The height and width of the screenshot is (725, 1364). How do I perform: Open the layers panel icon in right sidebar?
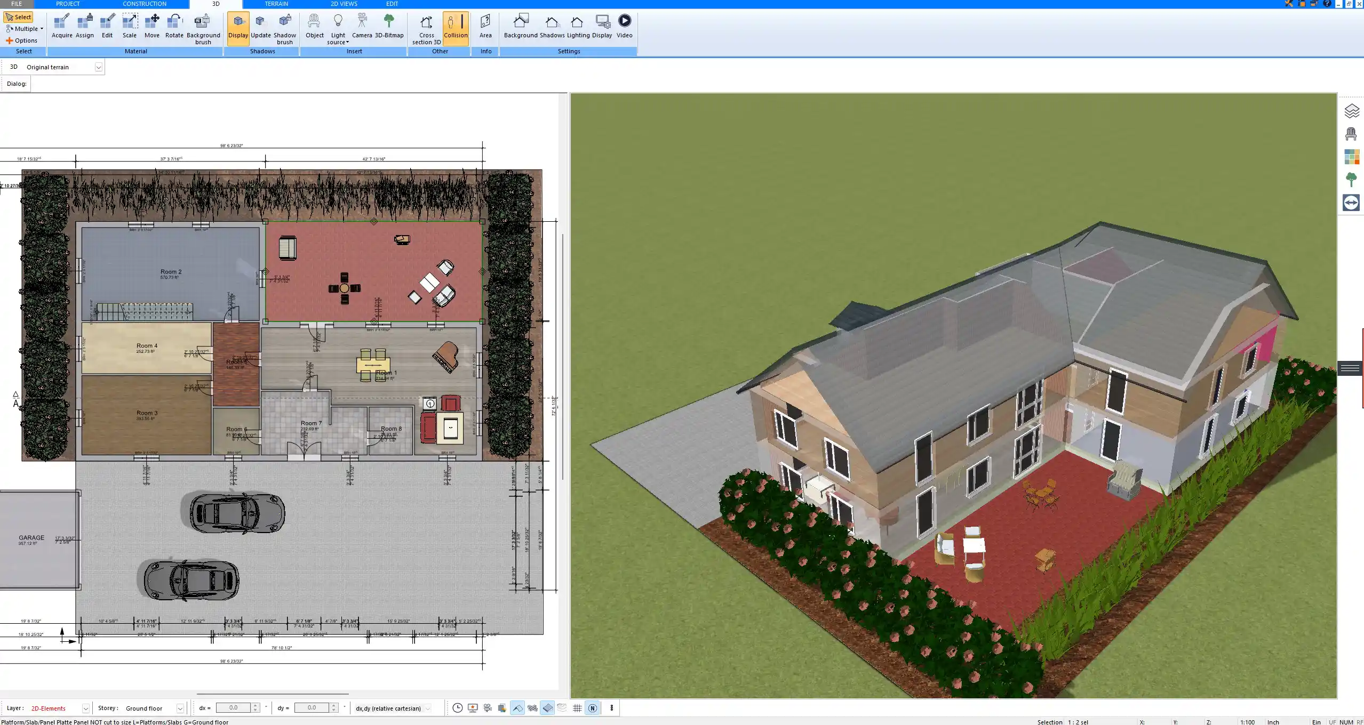(x=1351, y=111)
